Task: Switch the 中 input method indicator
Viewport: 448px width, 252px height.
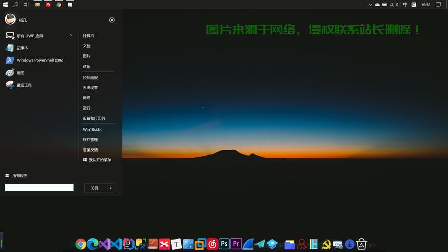Action: pyautogui.click(x=405, y=5)
